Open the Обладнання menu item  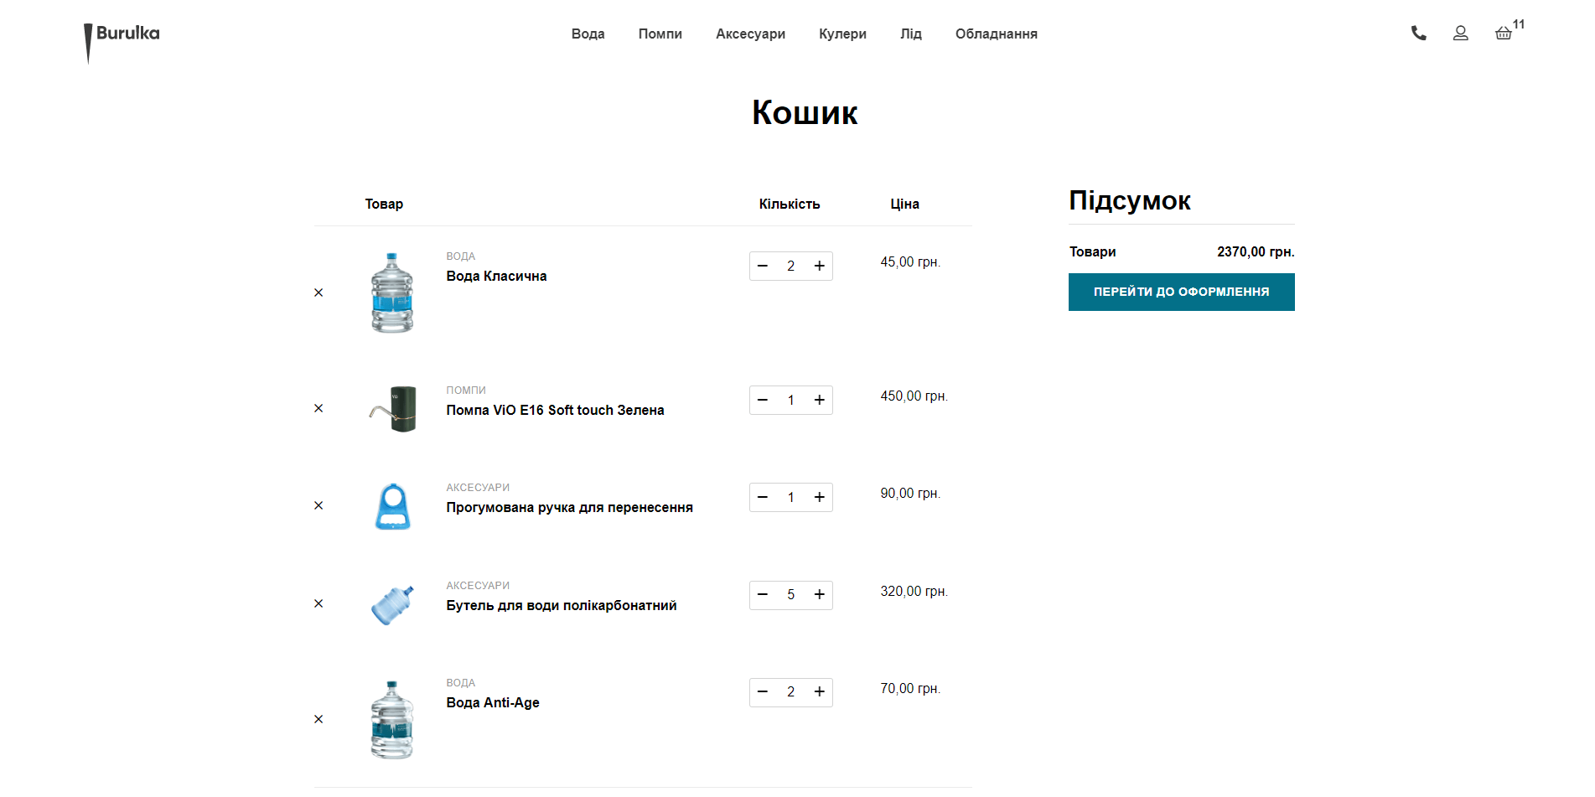pyautogui.click(x=997, y=34)
